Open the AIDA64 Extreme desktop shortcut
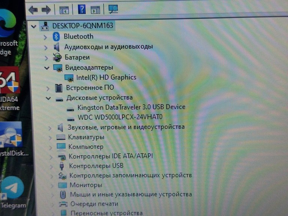The height and width of the screenshot is (216, 288). pyautogui.click(x=9, y=89)
